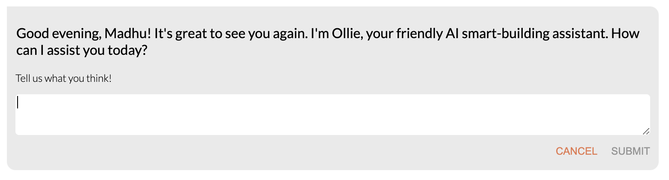Image resolution: width=669 pixels, height=180 pixels.
Task: Select the "Tell us what you think!" label
Action: (x=63, y=79)
